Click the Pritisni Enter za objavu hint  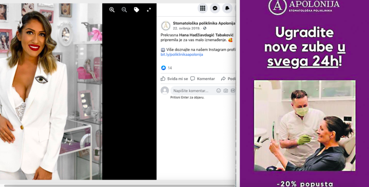pos(187,97)
